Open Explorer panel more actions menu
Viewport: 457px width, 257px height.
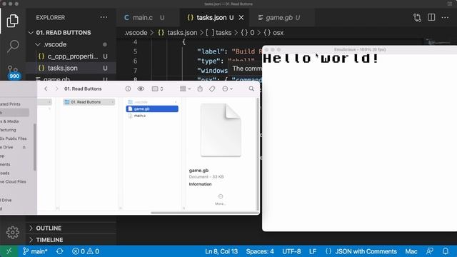104,17
